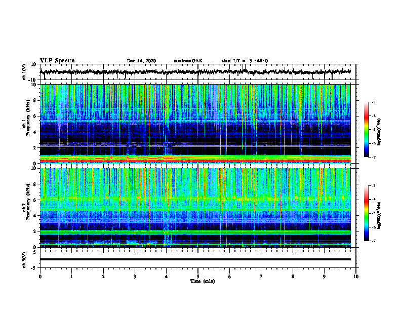
Task: Click the bright 6 kHz band in ch.2 spectrogram
Action: coord(195,198)
